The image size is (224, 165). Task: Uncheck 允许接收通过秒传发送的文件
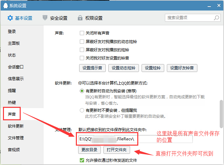(x=82, y=160)
